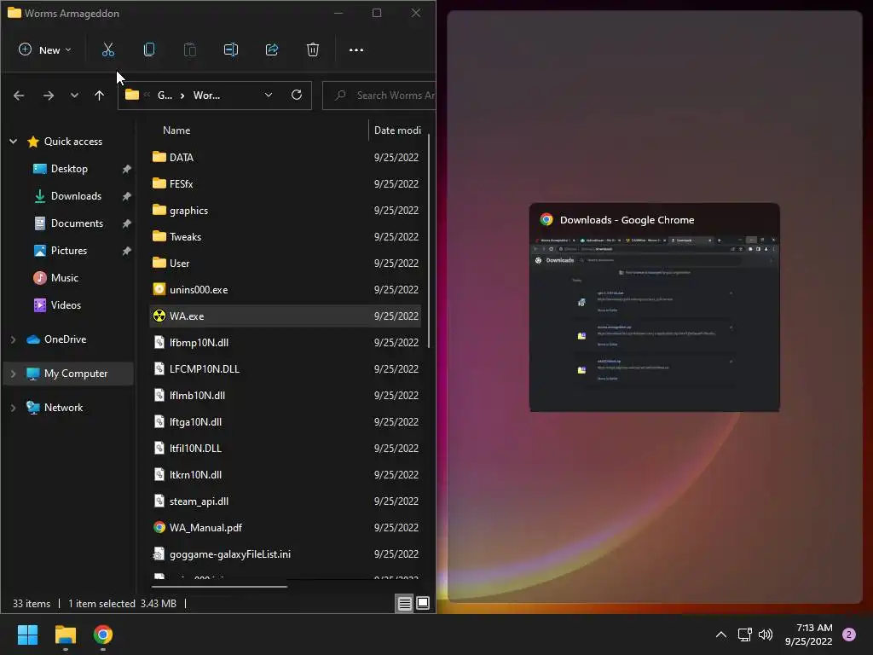Click File Explorer on taskbar
The image size is (873, 655).
pyautogui.click(x=66, y=635)
